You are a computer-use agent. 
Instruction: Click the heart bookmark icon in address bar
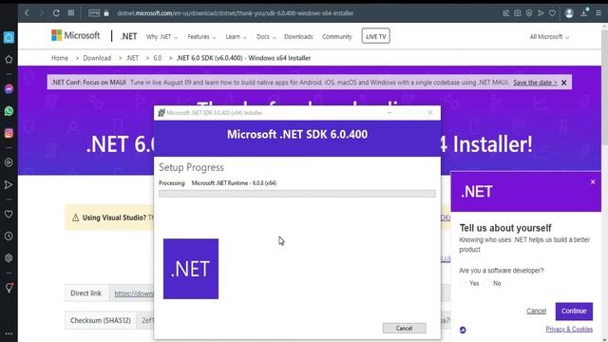[x=552, y=13]
